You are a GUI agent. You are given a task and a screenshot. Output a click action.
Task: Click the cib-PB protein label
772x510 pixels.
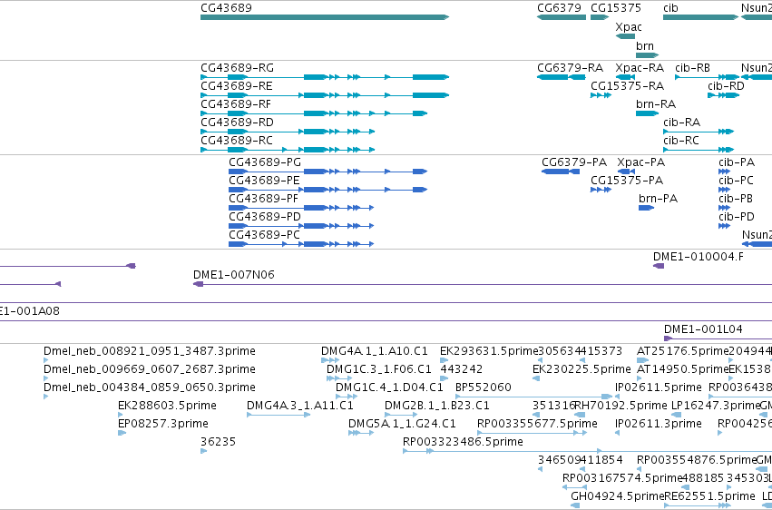point(736,199)
